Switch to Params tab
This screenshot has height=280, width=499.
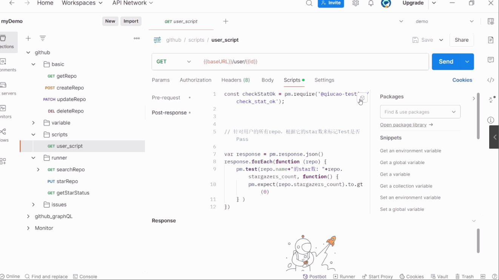click(x=161, y=80)
